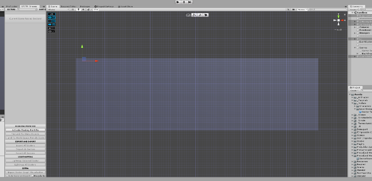Enable the Auto Save on Export checkbox
The height and width of the screenshot is (181, 372).
click(x=7, y=176)
